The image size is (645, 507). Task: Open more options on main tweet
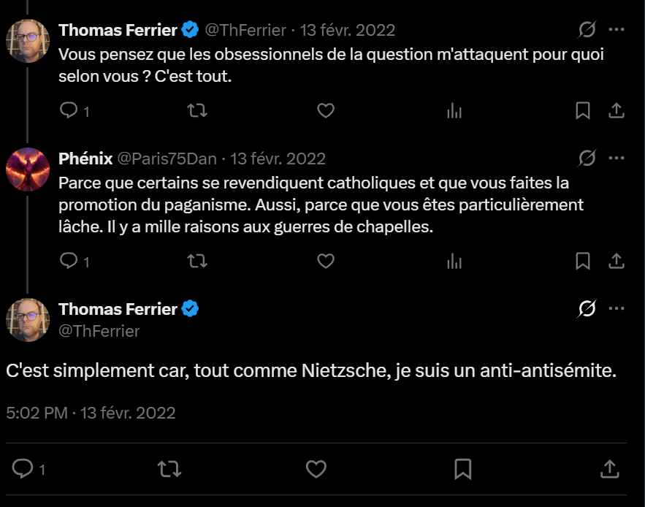click(616, 309)
